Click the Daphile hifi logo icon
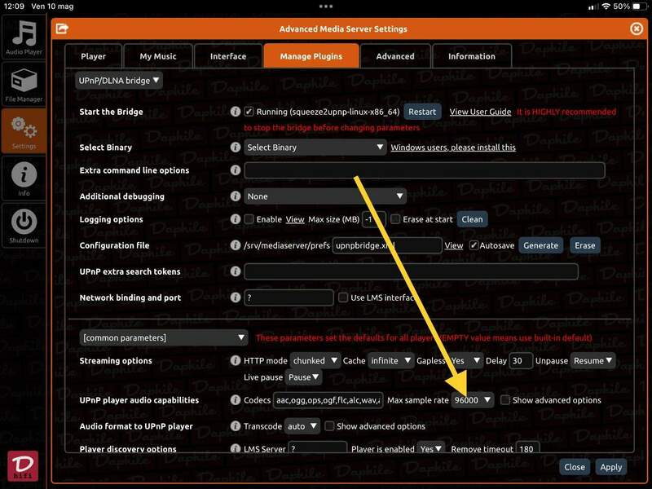This screenshot has height=489, width=652. click(23, 466)
